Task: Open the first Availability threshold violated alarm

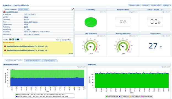Action: 28,46
